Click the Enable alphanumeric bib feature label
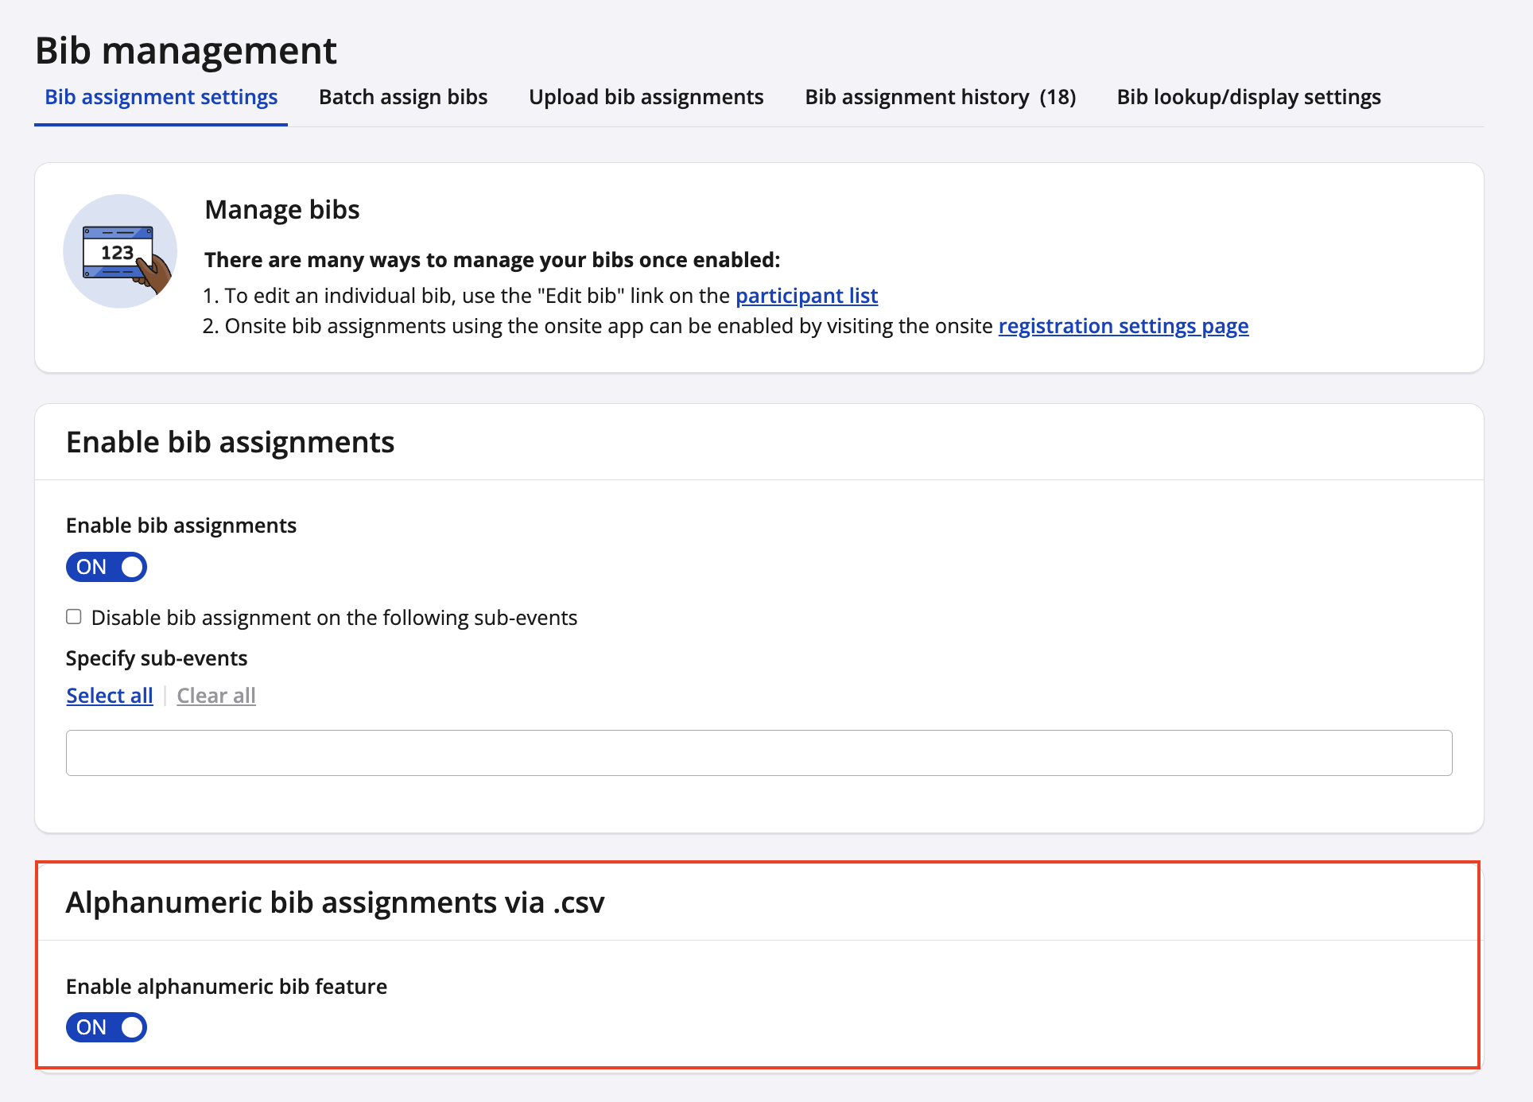Viewport: 1533px width, 1102px height. coord(227,986)
